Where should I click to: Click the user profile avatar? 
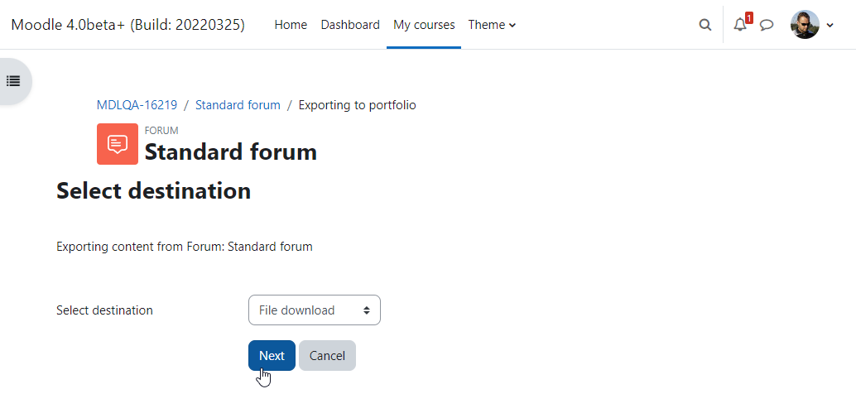pos(805,25)
